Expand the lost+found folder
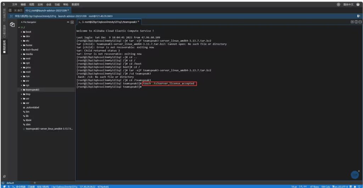363x188 pixels. [21, 50]
